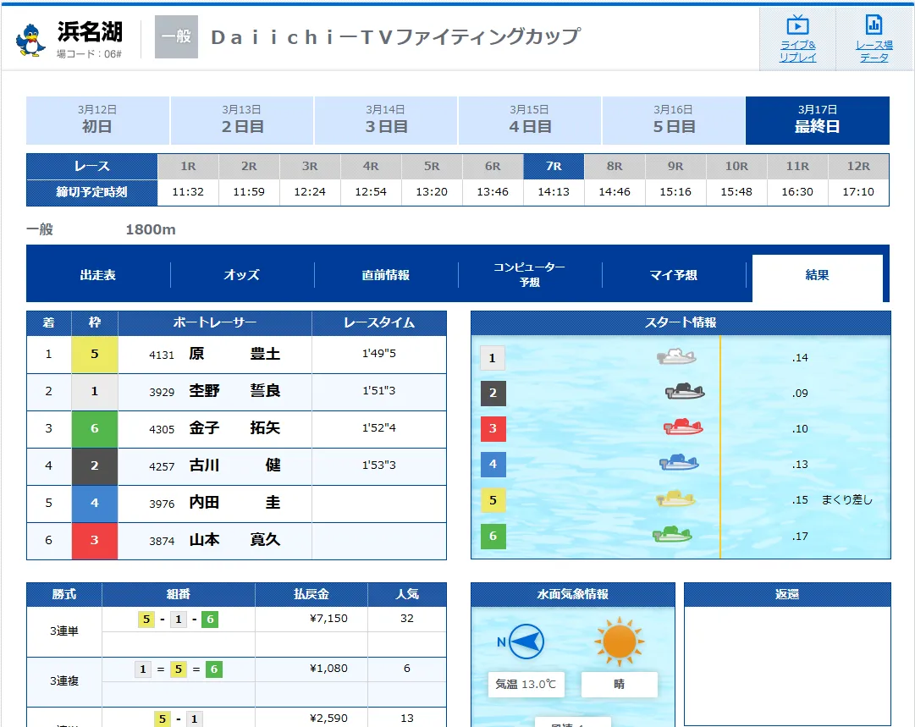
Task: Click the white boat icon in lane 1
Action: pyautogui.click(x=676, y=357)
